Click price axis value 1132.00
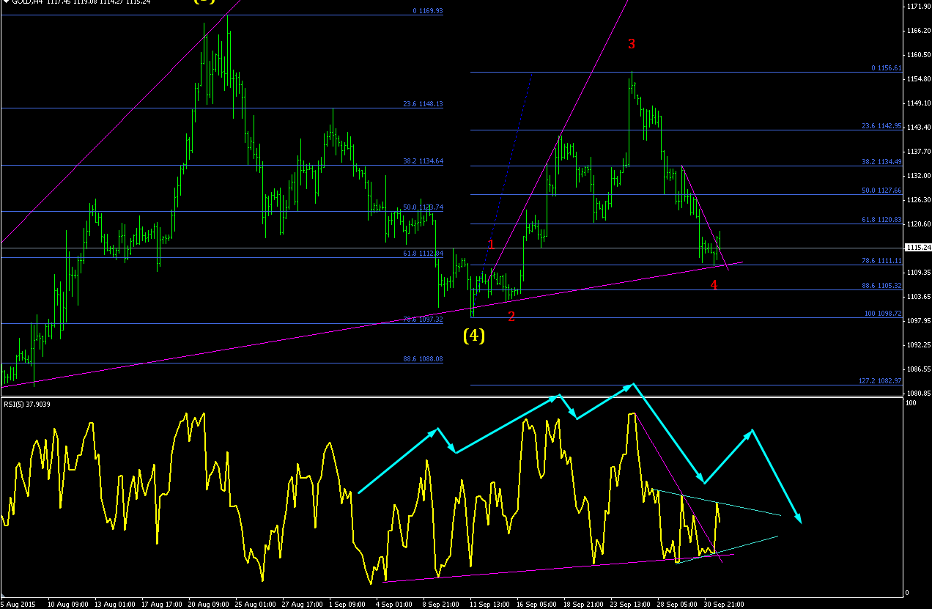 coord(919,176)
